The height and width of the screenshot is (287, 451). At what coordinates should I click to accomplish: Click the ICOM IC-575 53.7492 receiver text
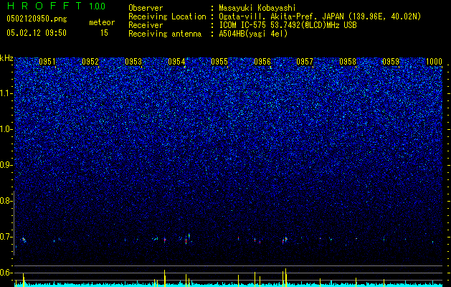pos(288,25)
